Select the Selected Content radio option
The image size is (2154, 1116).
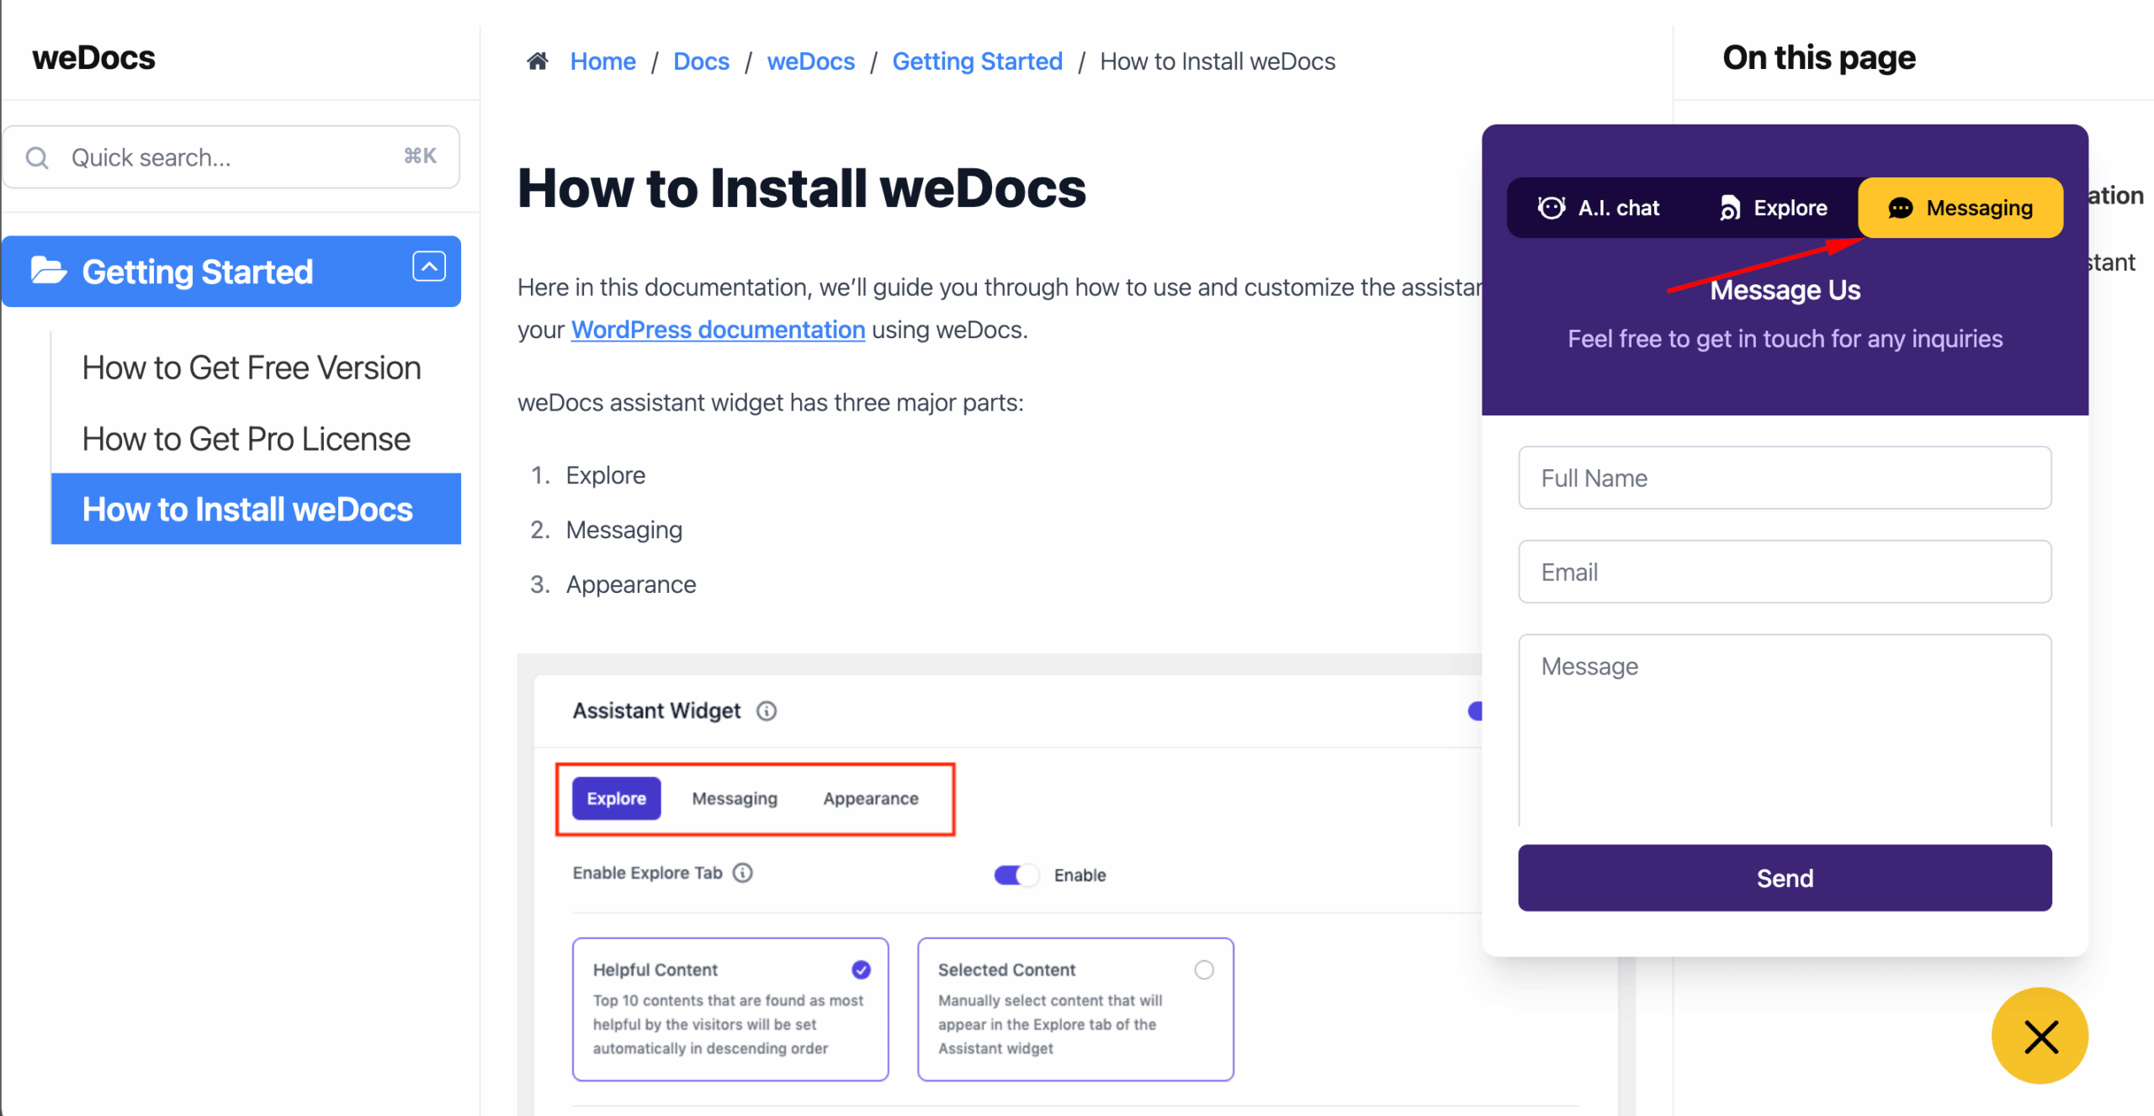tap(1203, 970)
